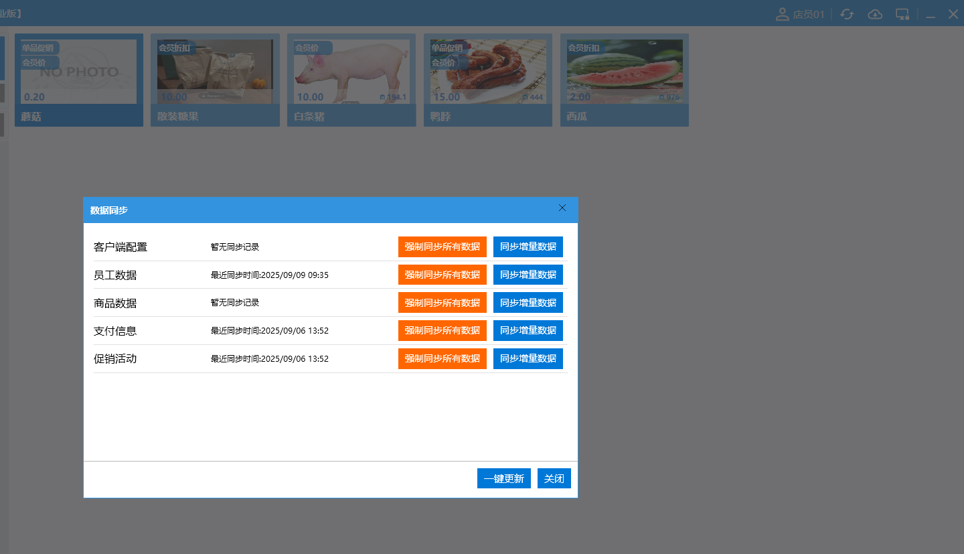Select the 白条猪 pig product thumbnail
This screenshot has width=964, height=554.
point(351,72)
